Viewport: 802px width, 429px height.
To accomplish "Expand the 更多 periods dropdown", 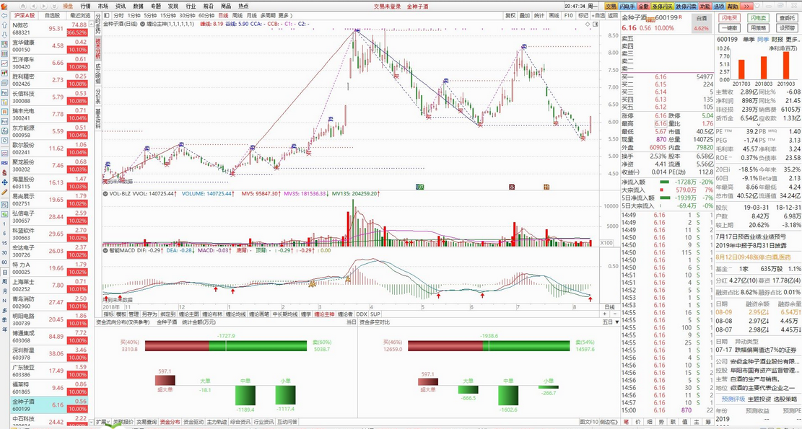I will click(285, 15).
